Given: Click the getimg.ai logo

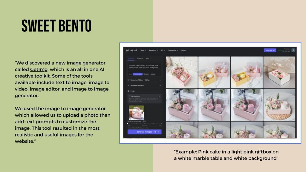Looking at the screenshot, I should (x=132, y=50).
